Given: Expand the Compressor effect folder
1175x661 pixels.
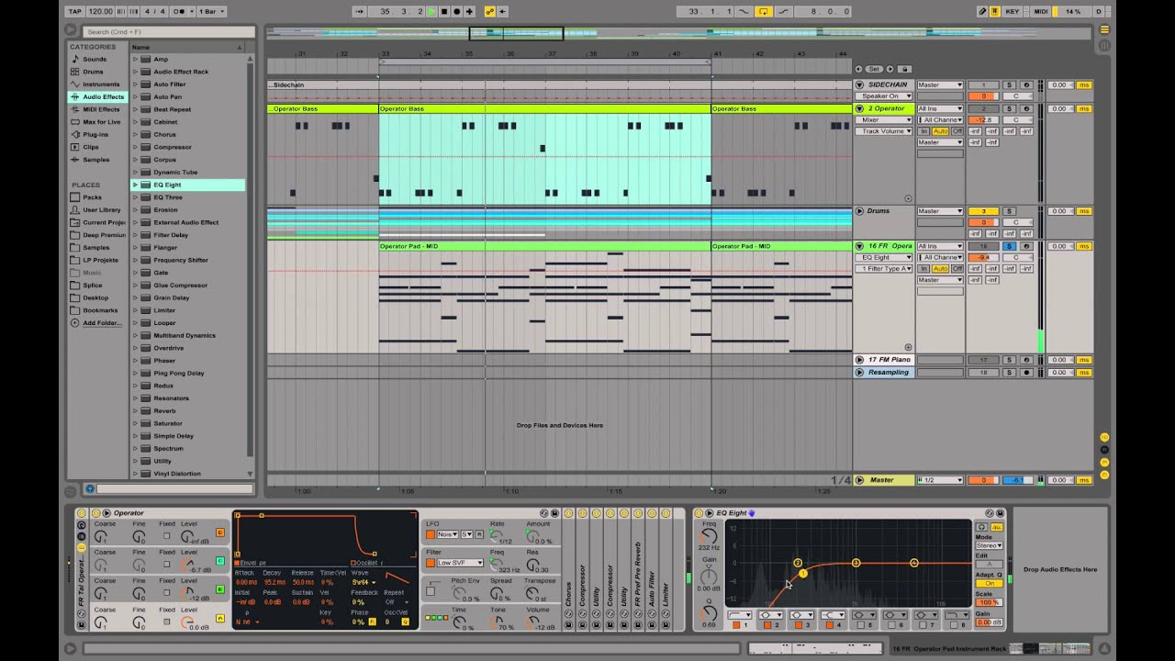Looking at the screenshot, I should [x=135, y=147].
